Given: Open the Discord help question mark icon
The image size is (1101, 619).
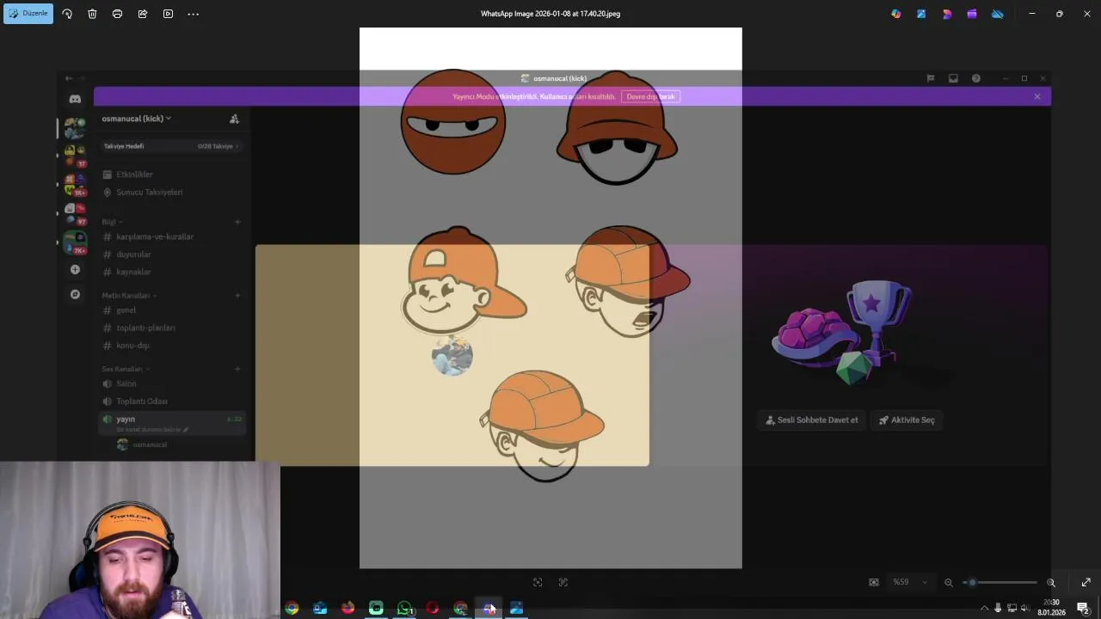Looking at the screenshot, I should pos(976,78).
